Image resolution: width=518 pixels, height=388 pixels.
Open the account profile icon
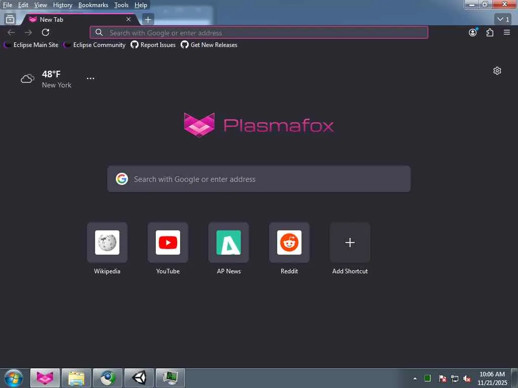pyautogui.click(x=473, y=32)
